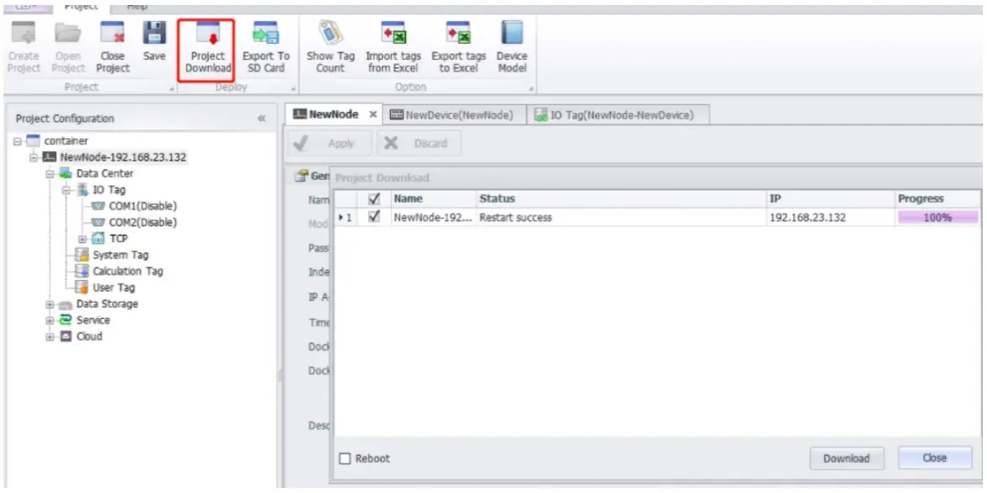Click the row 1 indicator cell

pyautogui.click(x=347, y=218)
